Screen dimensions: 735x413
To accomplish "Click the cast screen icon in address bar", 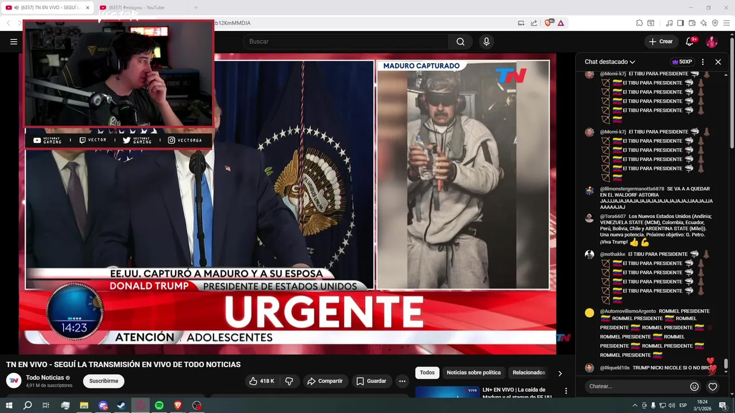I will coord(521,23).
